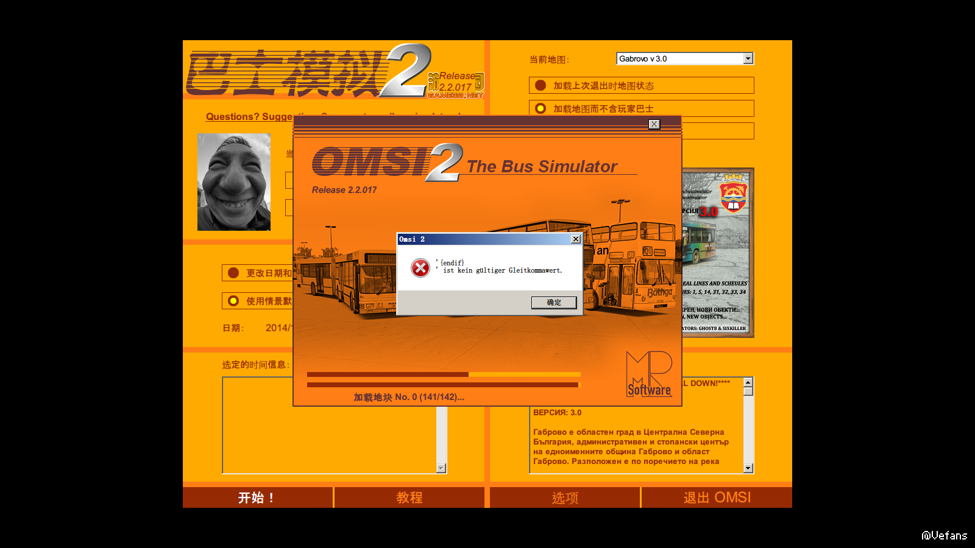Click the OMSI 2 logo on splash screen
Image resolution: width=975 pixels, height=548 pixels.
(x=387, y=162)
